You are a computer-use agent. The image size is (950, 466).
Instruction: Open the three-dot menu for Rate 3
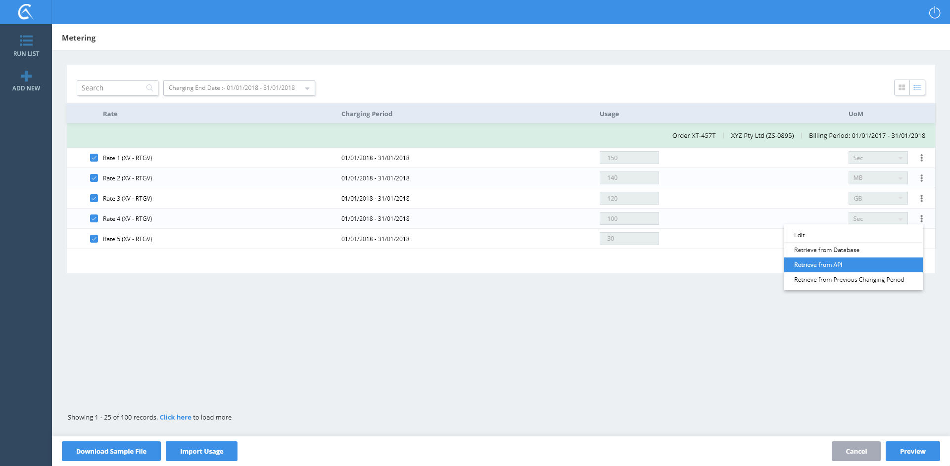[921, 198]
